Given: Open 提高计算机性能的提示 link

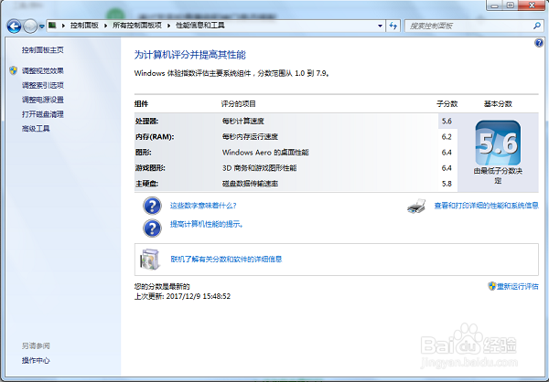Looking at the screenshot, I should point(207,224).
